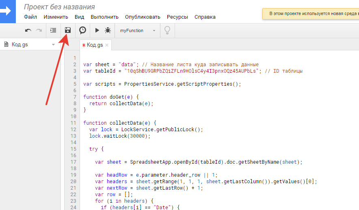
Task: Click the for (i in headers) line
Action: [124, 201]
